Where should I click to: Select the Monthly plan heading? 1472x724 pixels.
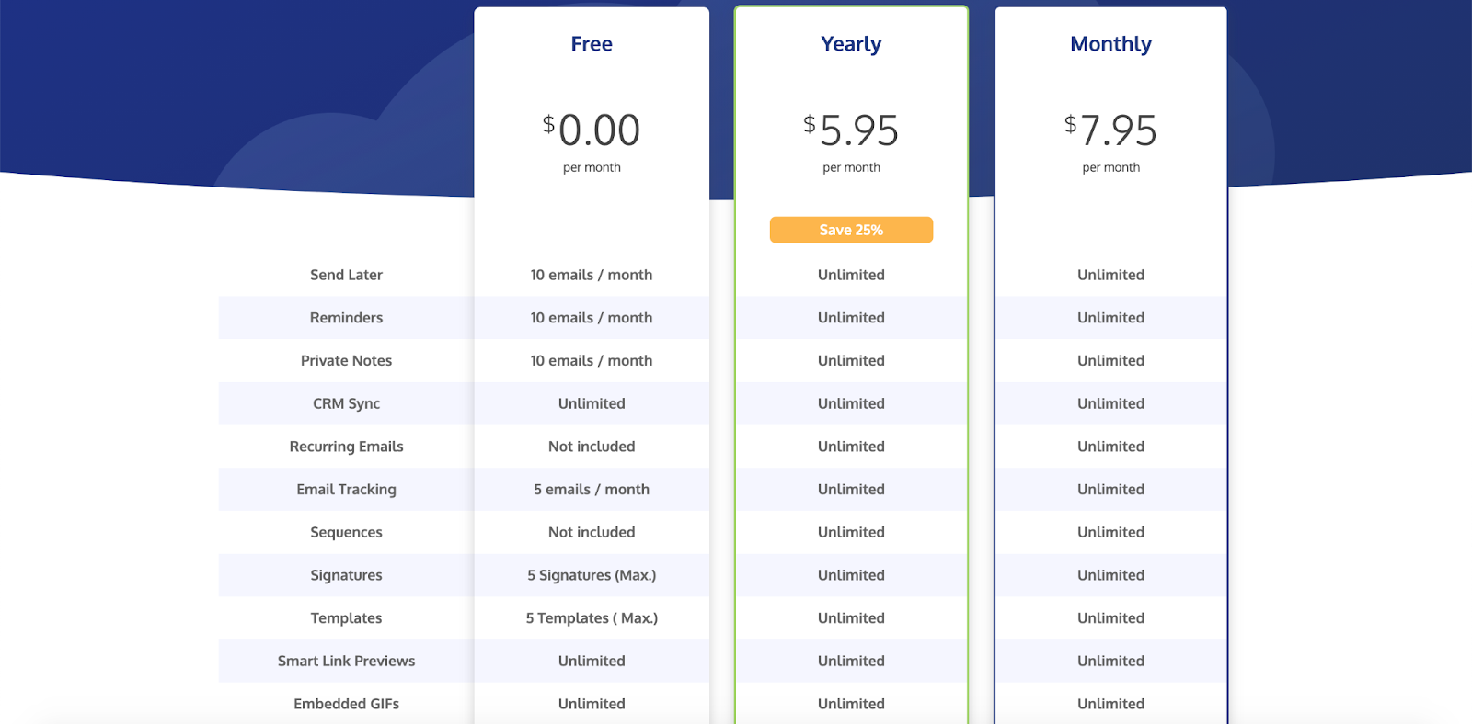(1110, 44)
